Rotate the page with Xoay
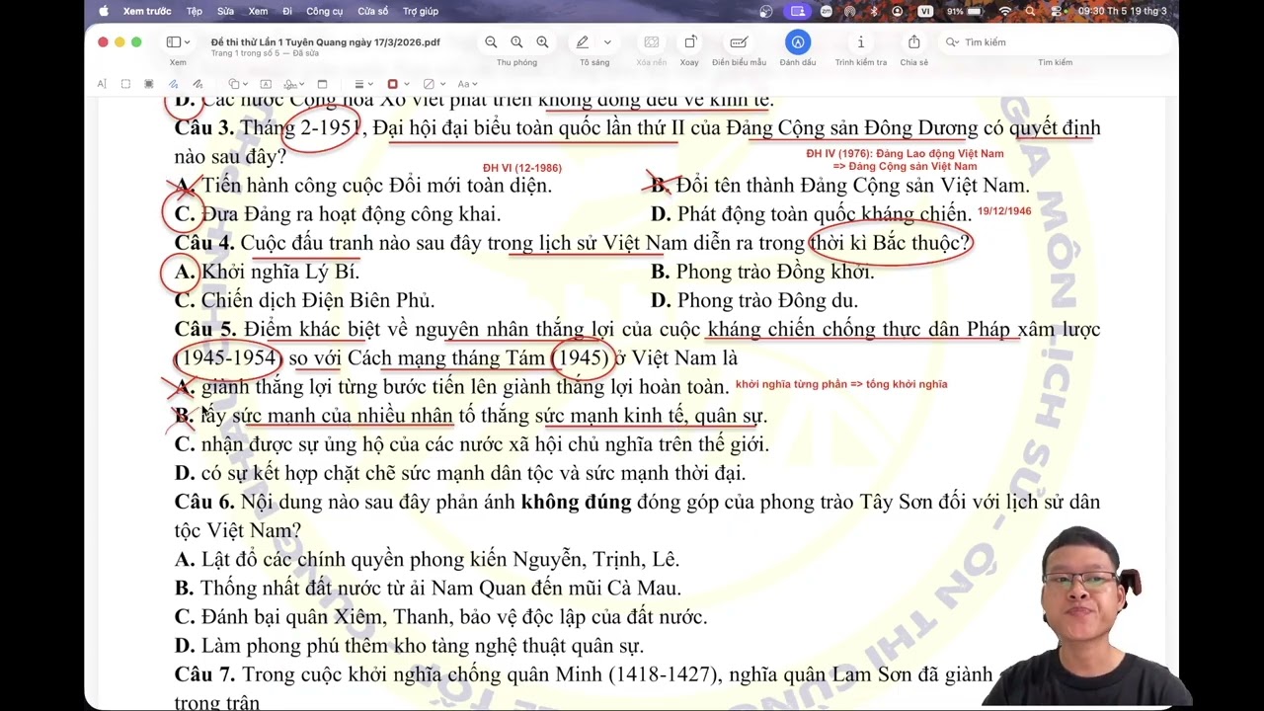 tap(689, 42)
